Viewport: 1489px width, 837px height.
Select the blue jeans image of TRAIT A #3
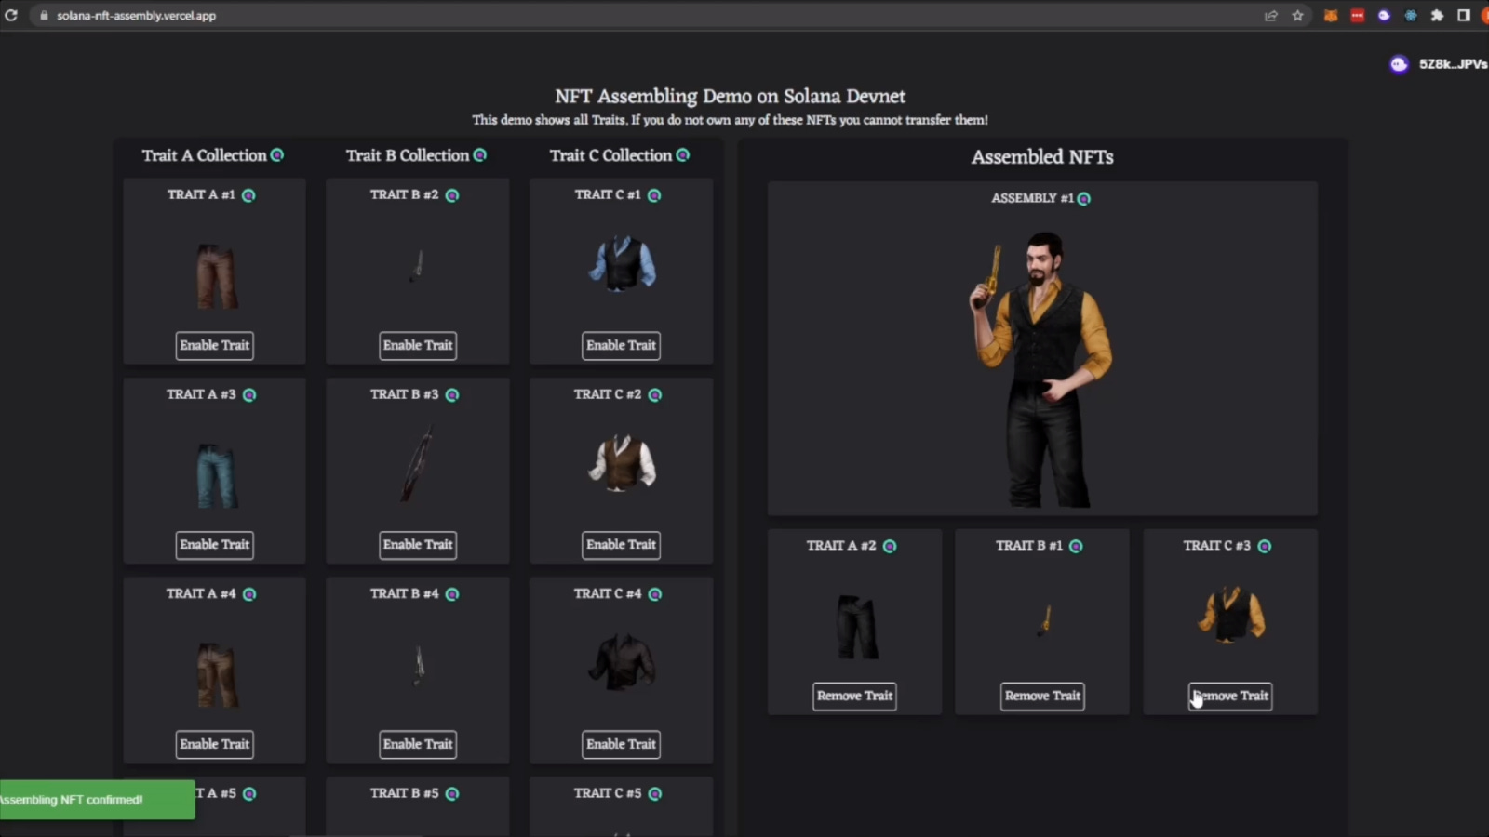(217, 475)
